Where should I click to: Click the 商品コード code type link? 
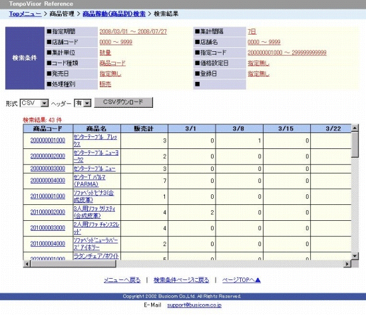(x=112, y=63)
